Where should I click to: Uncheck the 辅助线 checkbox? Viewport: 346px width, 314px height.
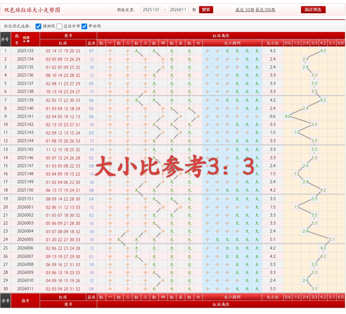point(38,26)
